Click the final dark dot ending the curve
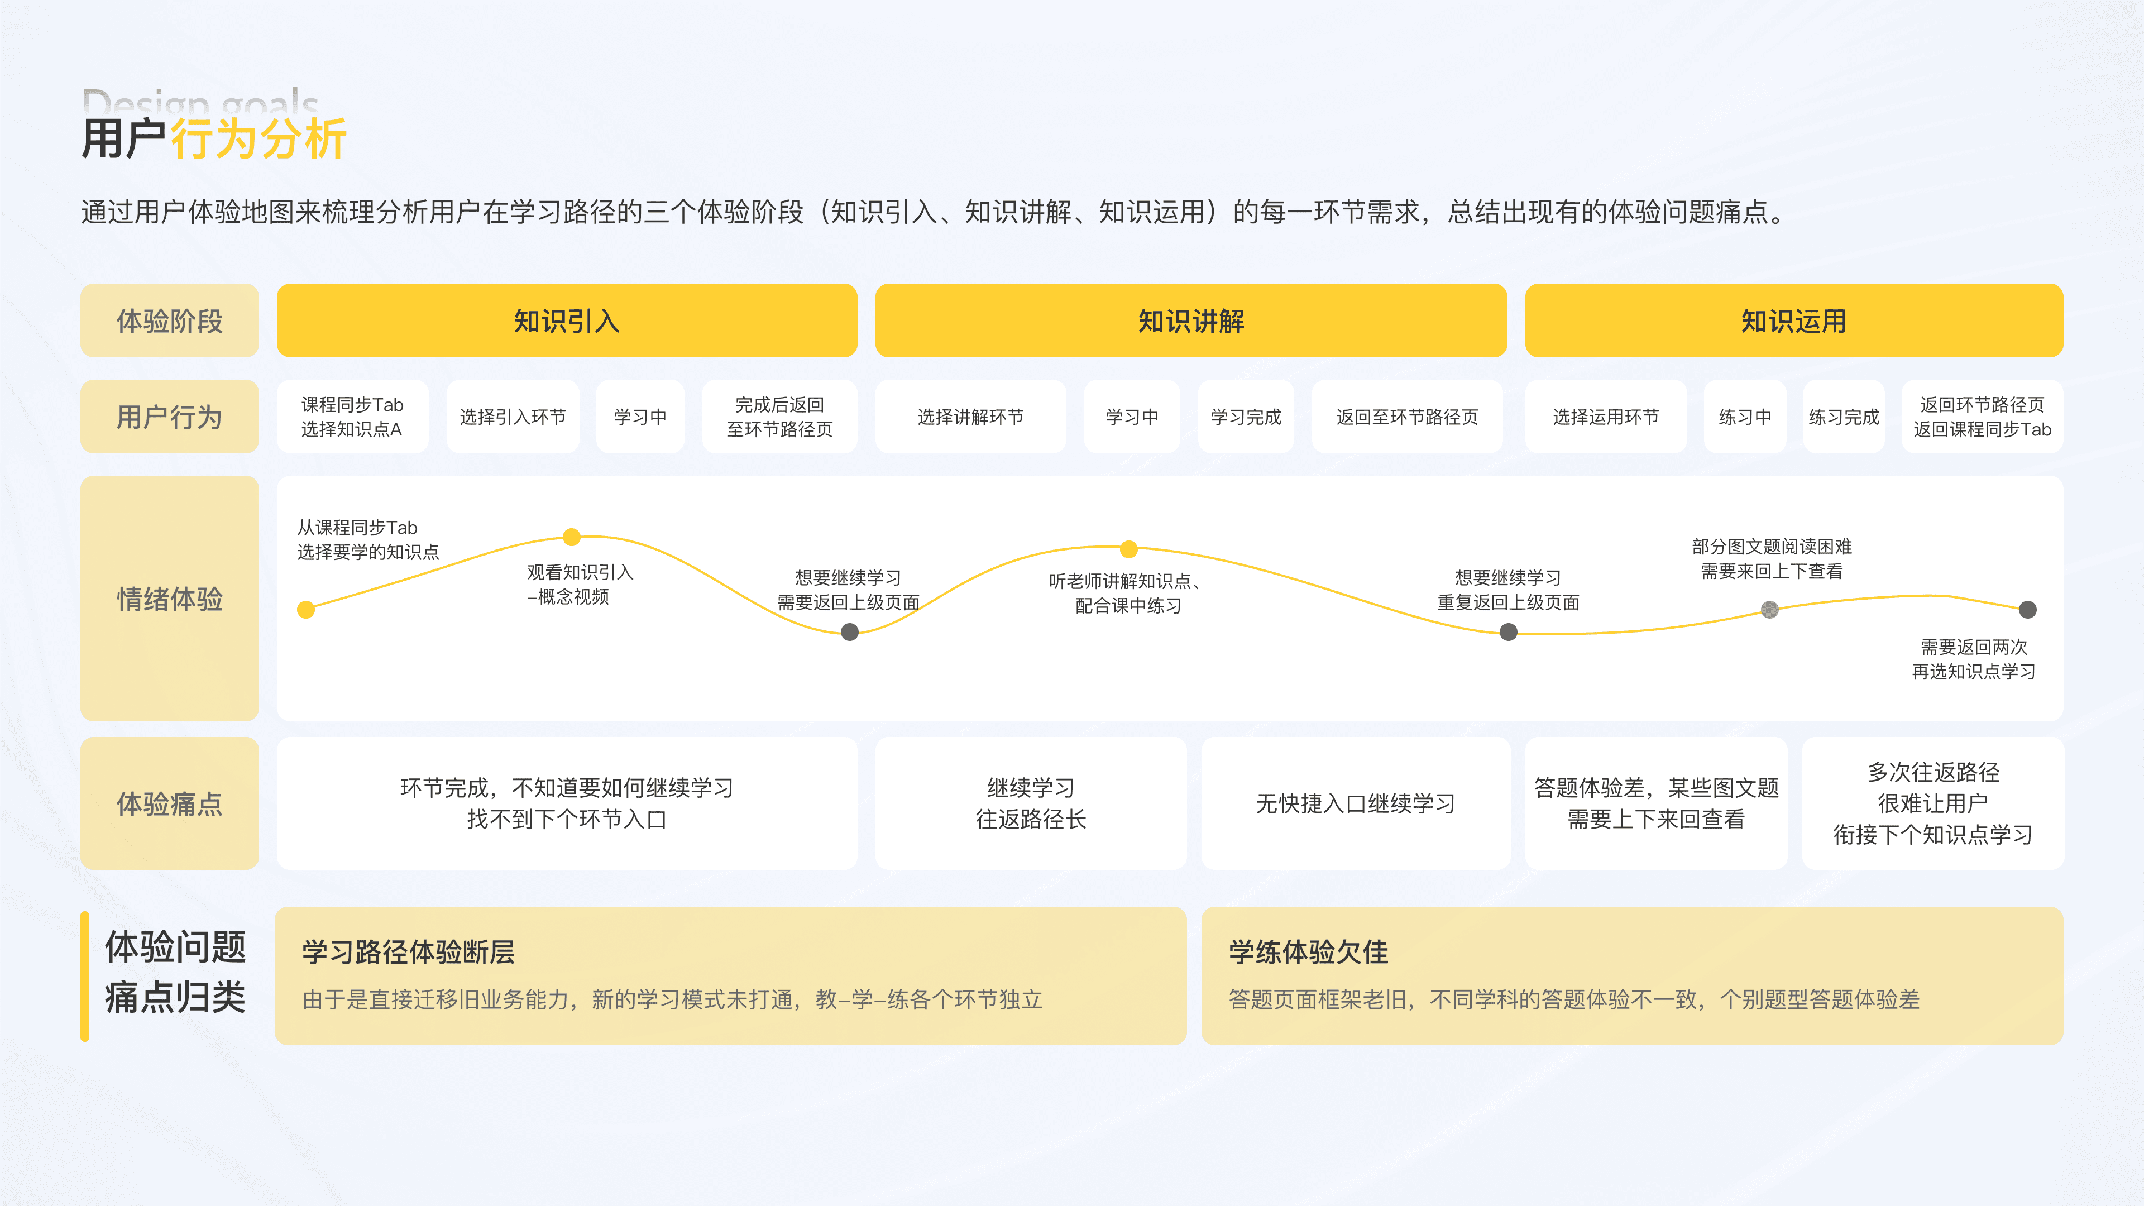This screenshot has height=1206, width=2144. pos(2027,610)
